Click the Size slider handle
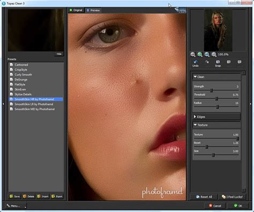254x212 pixels. tap(213, 155)
